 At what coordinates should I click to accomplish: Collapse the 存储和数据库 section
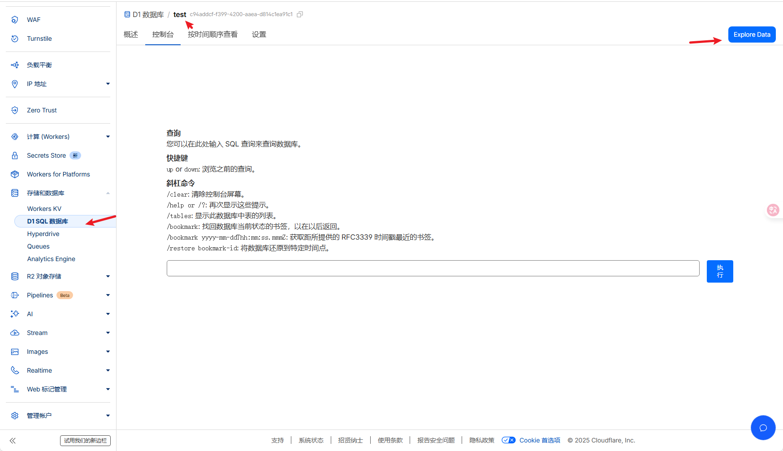(108, 193)
